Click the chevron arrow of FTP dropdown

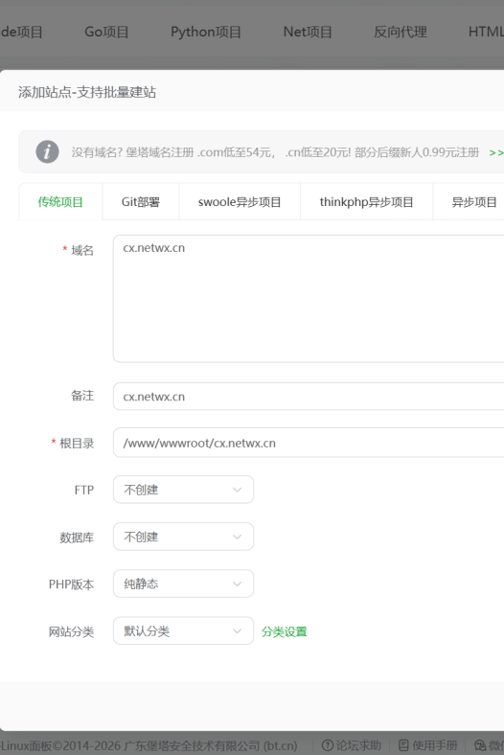[x=237, y=490]
